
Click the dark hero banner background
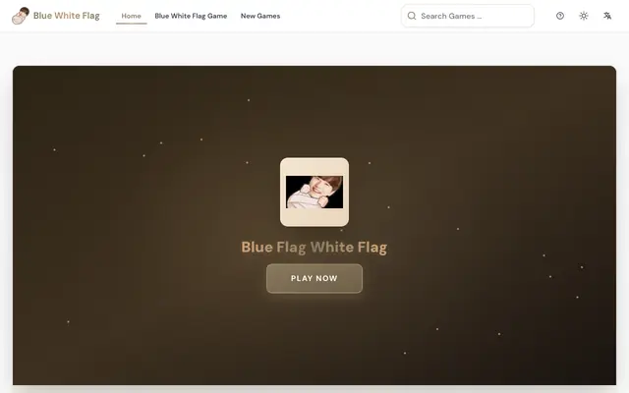pos(120,241)
